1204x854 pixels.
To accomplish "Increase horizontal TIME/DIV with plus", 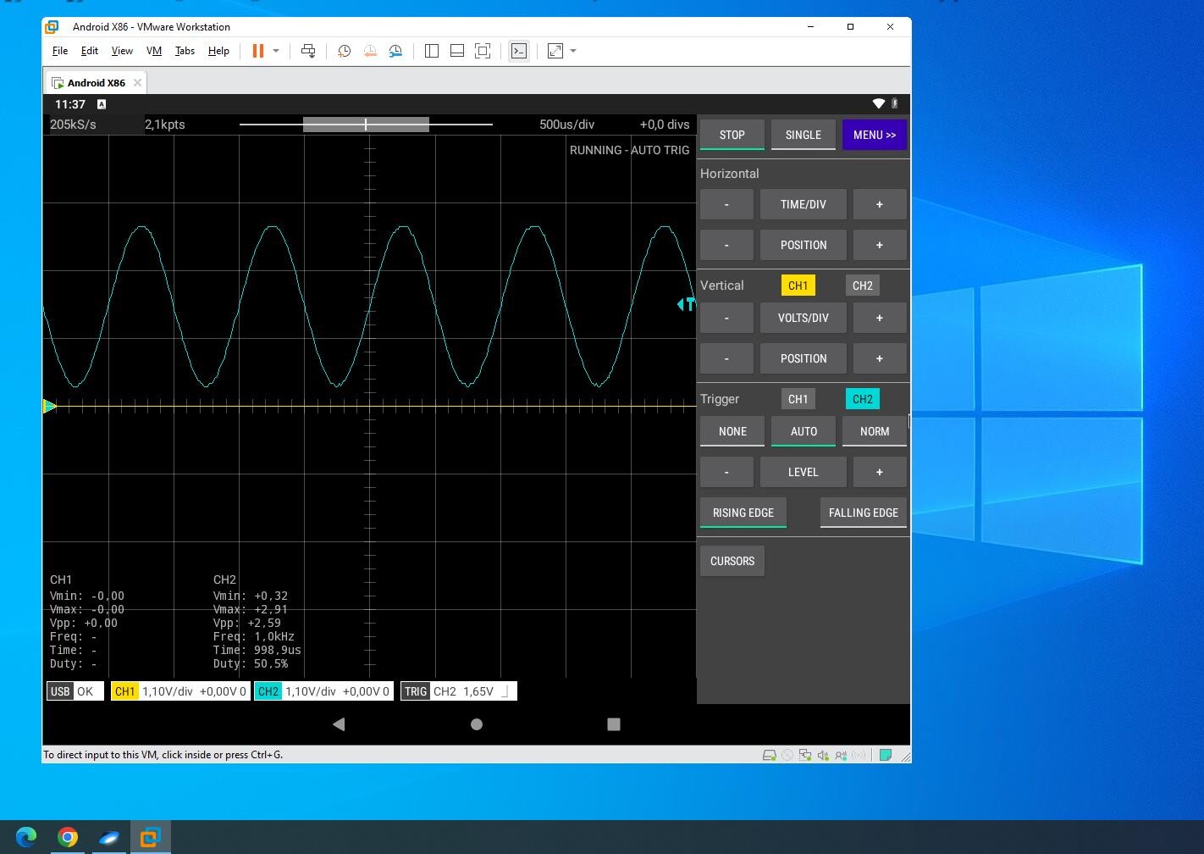I will coord(880,204).
